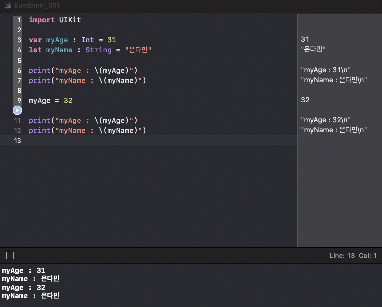This screenshot has width=382, height=307.
Task: Click the print myAge statement on line 11
Action: click(83, 121)
